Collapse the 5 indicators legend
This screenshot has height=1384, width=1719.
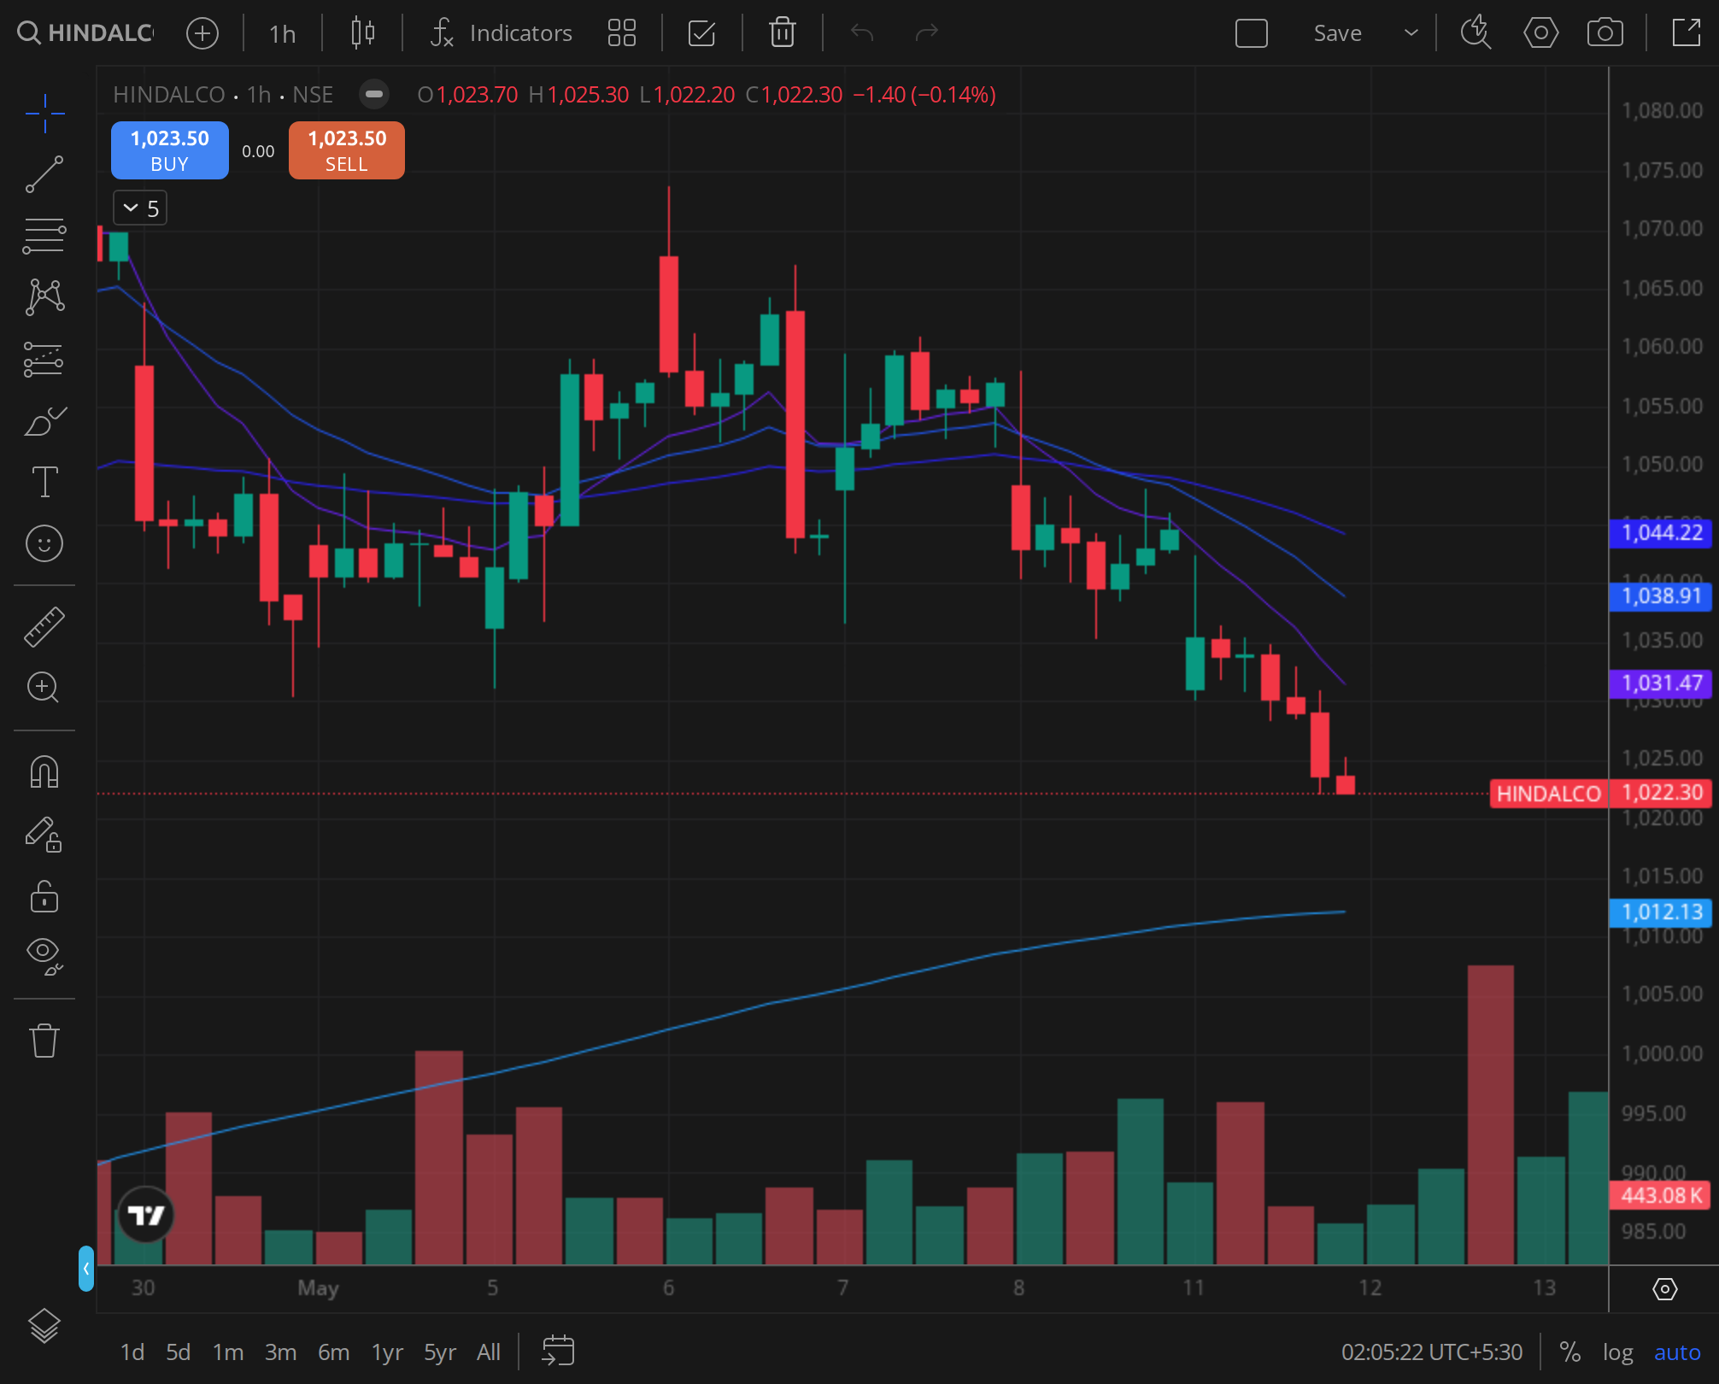pyautogui.click(x=140, y=208)
